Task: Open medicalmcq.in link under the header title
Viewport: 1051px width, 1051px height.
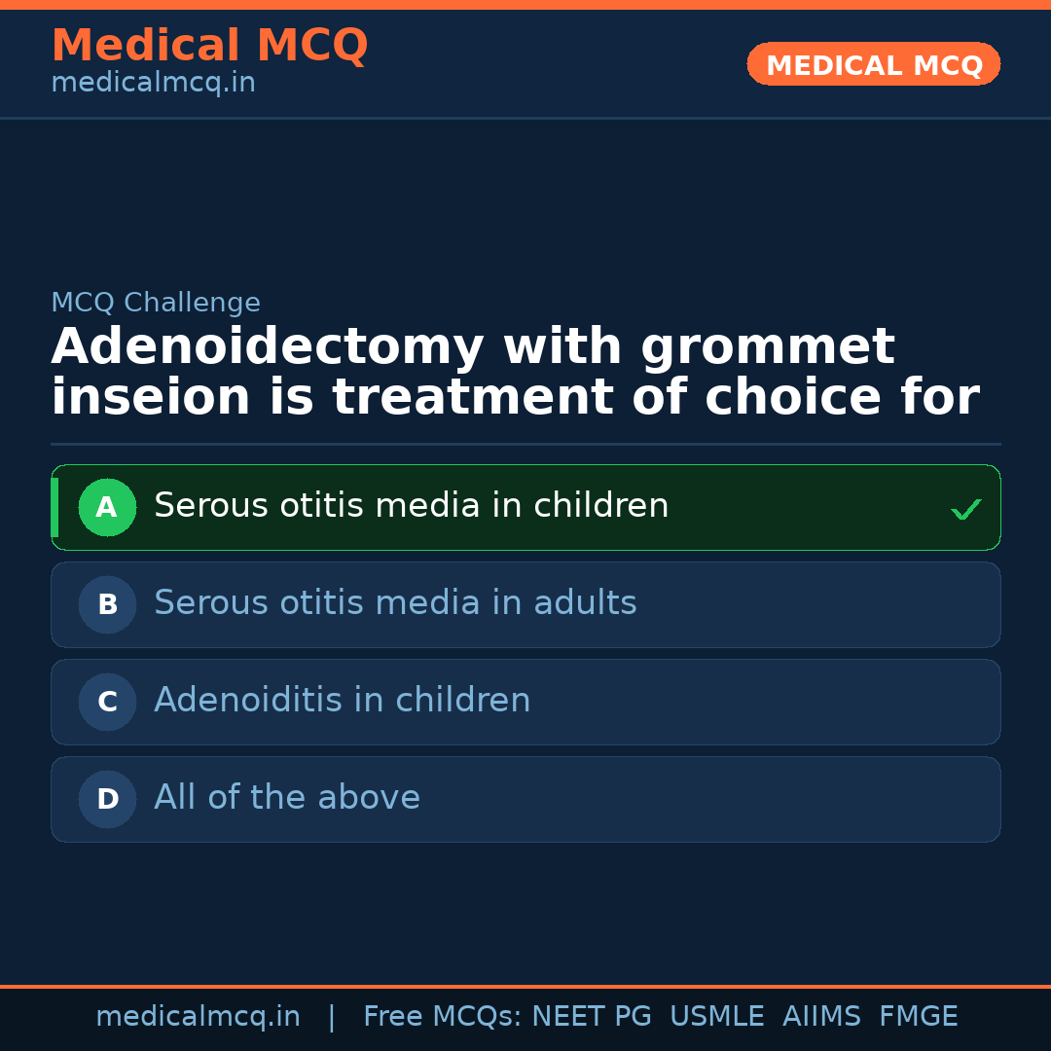Action: (x=153, y=84)
